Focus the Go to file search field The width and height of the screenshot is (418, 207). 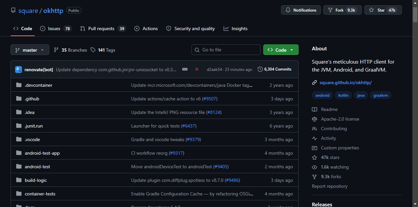[x=226, y=50]
